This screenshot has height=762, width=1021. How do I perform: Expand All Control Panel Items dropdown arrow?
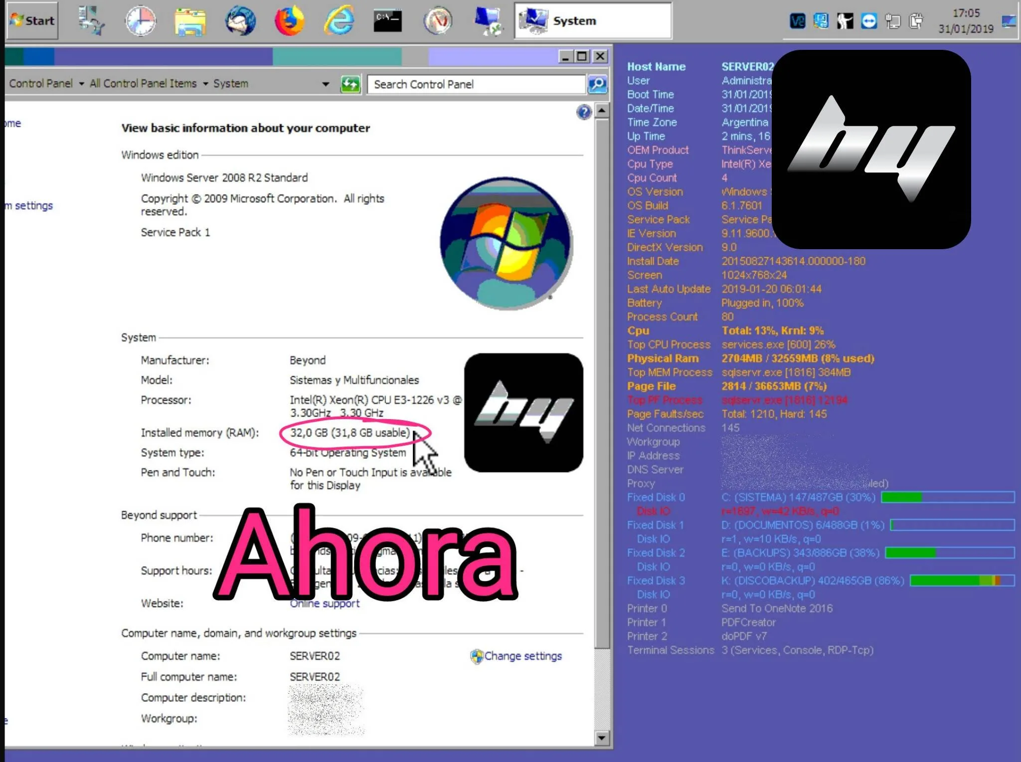coord(205,84)
